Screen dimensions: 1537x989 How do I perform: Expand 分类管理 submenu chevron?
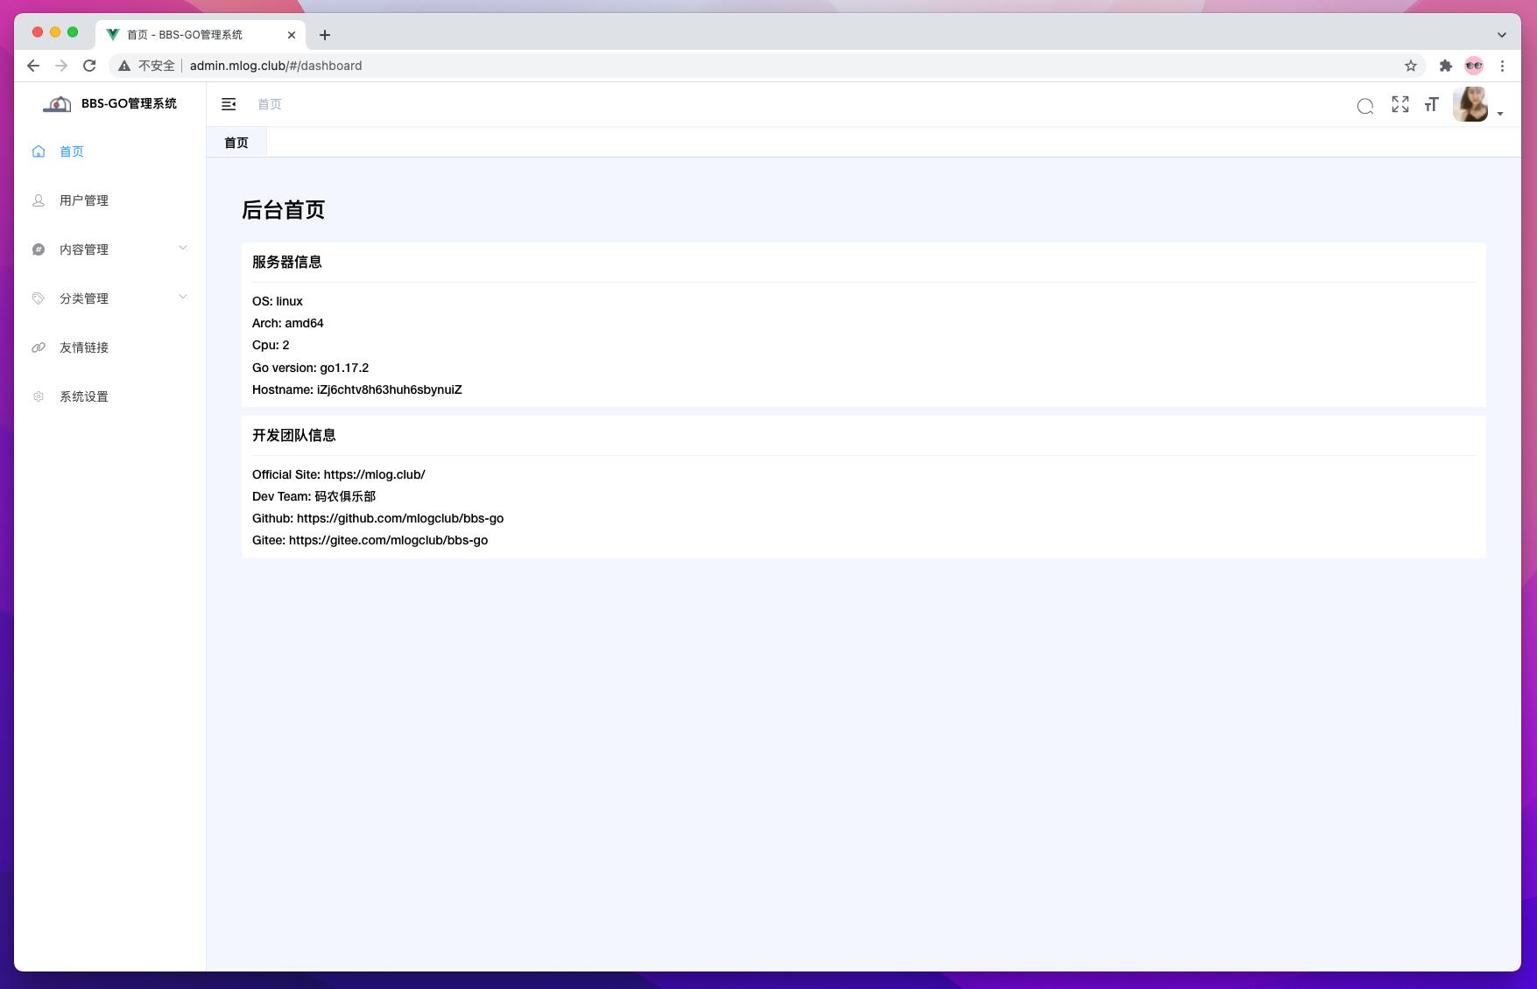coord(183,297)
